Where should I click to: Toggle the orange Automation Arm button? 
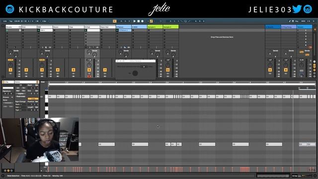point(151,21)
